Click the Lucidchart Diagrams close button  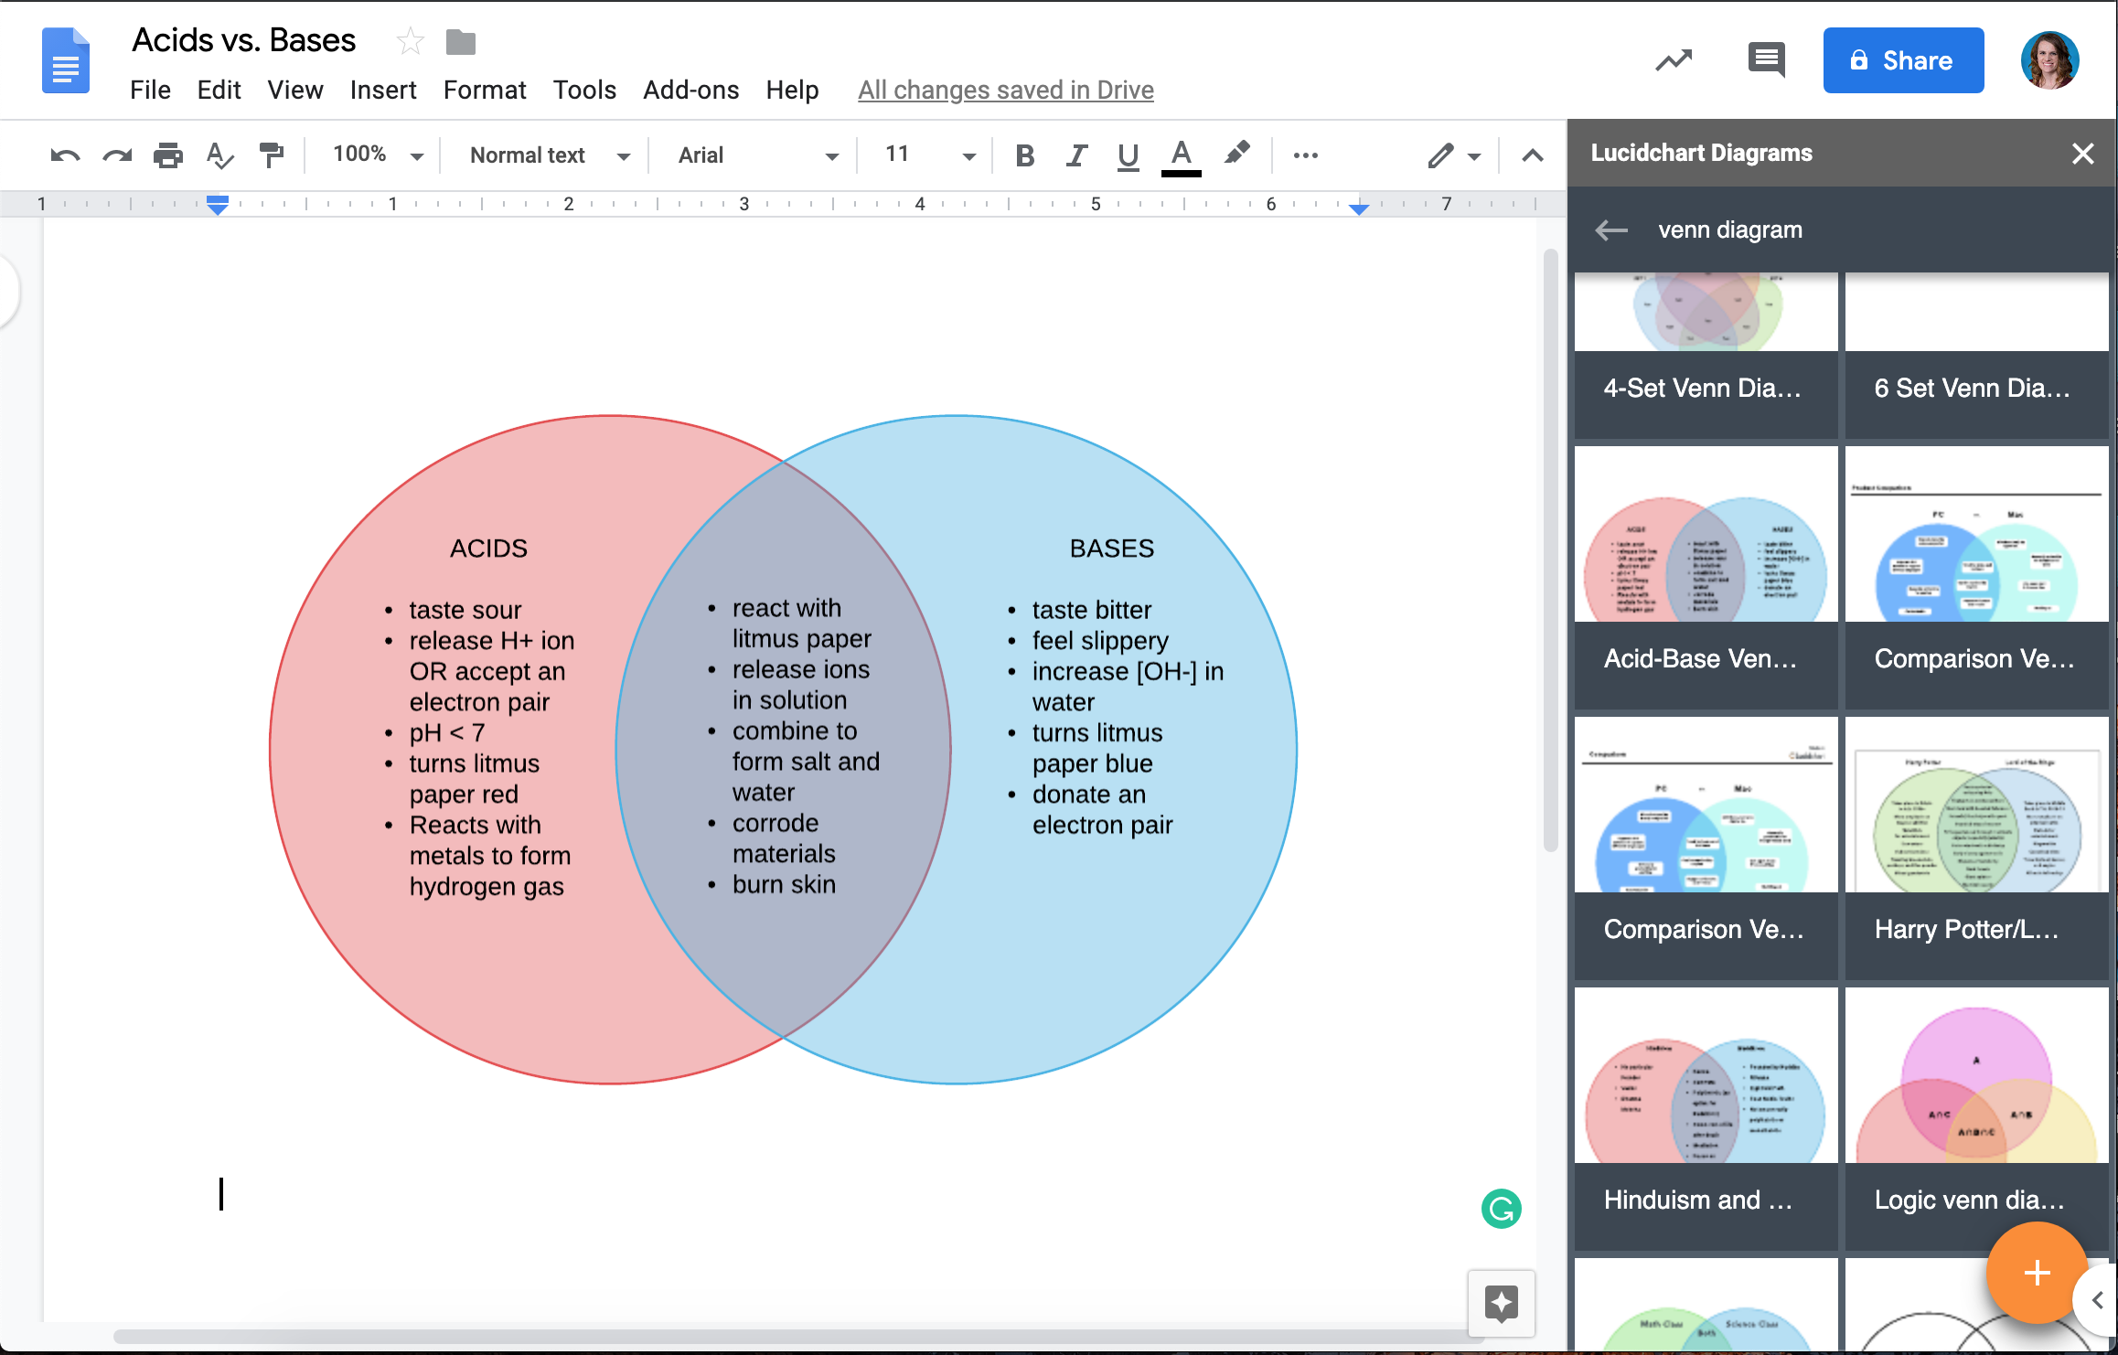2082,151
